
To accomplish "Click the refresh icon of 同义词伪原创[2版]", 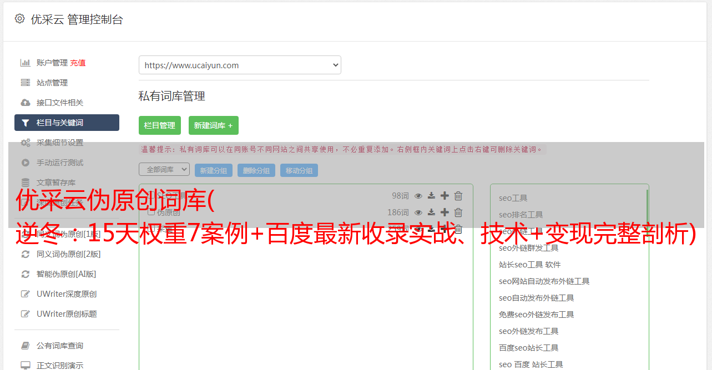I will pos(26,254).
